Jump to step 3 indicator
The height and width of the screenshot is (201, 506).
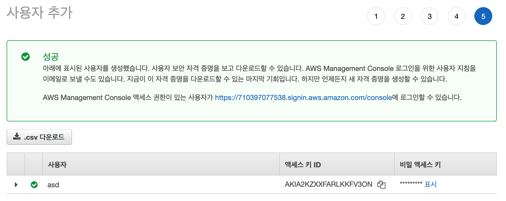pyautogui.click(x=430, y=16)
